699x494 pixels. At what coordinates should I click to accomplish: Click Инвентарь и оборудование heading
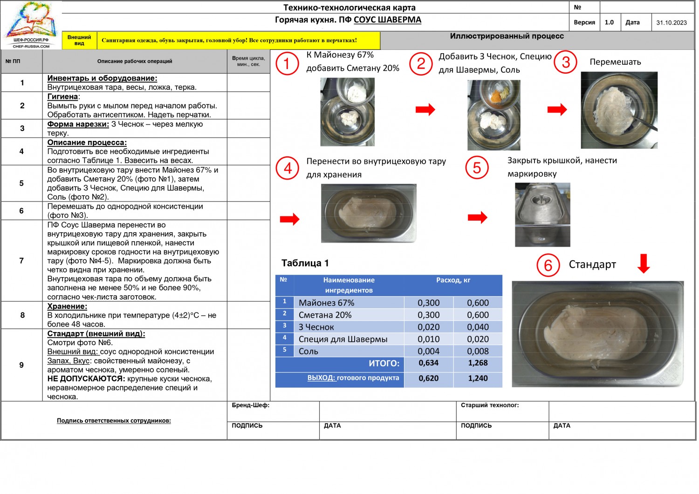[x=102, y=78]
